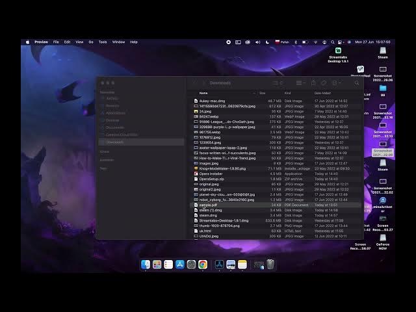Select the file Streamlabs+Desktop-1.9.1.dmg

pos(276,221)
